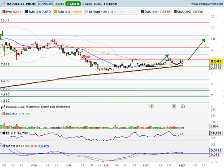Click the candlestick icon beside ProRealTime Historique
Image resolution: width=224 pixels, height=168 pixels.
click(3, 107)
